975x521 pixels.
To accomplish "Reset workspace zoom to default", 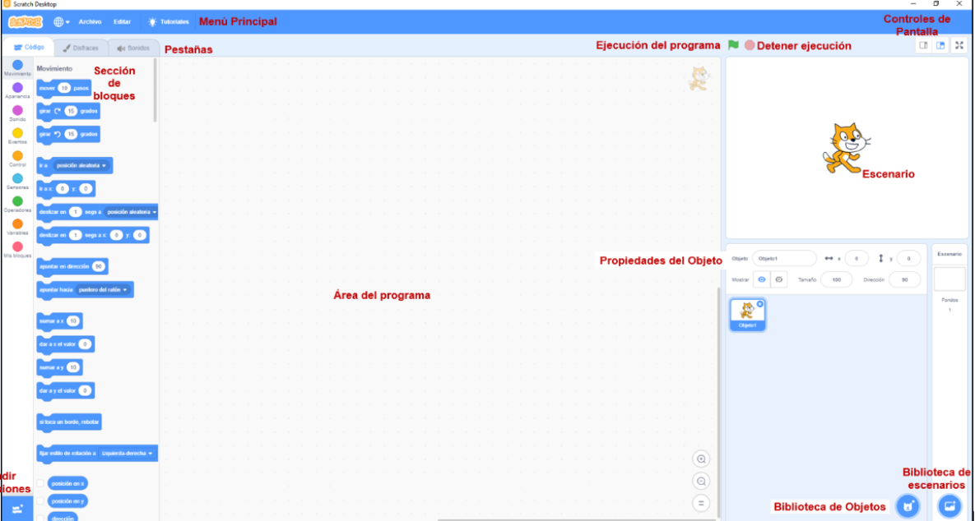I will [701, 503].
